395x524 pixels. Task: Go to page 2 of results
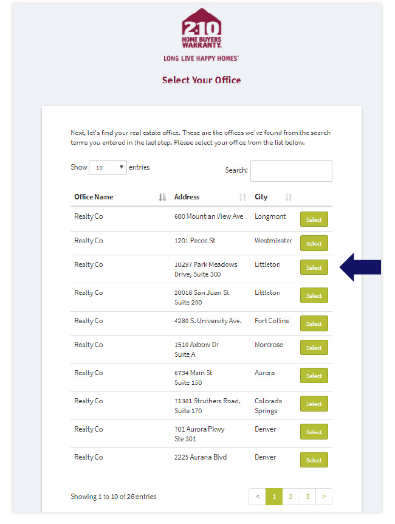(290, 497)
